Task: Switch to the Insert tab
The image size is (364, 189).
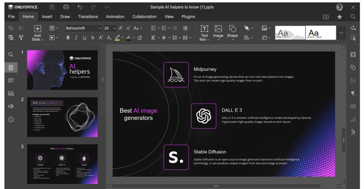Action: 47,17
